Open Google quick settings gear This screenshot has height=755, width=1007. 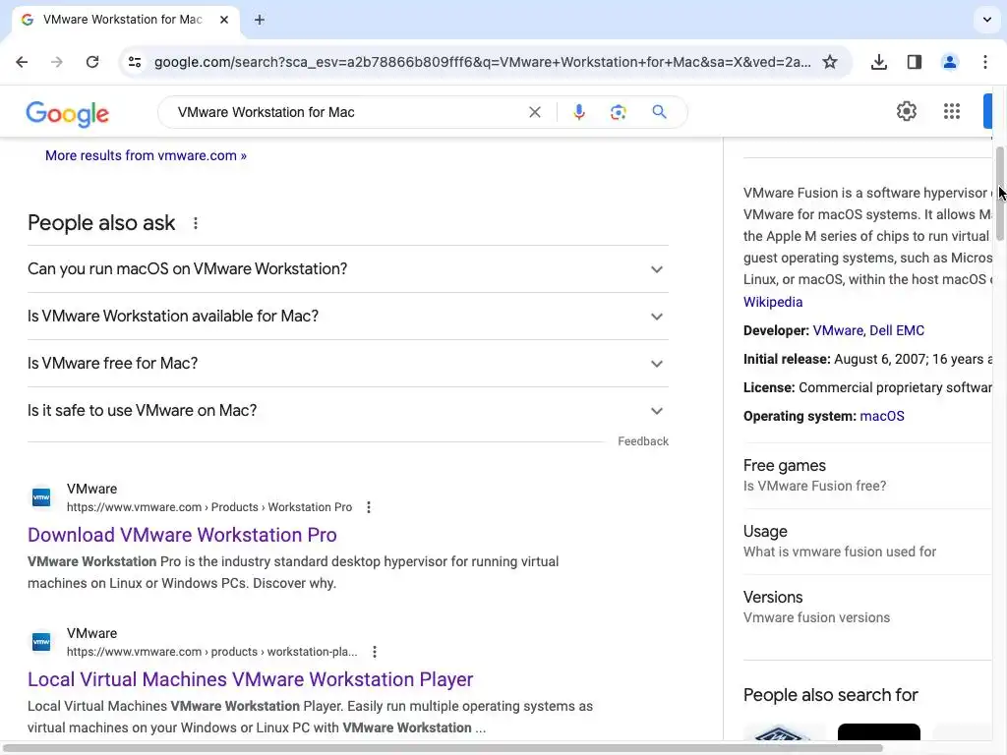pyautogui.click(x=906, y=111)
